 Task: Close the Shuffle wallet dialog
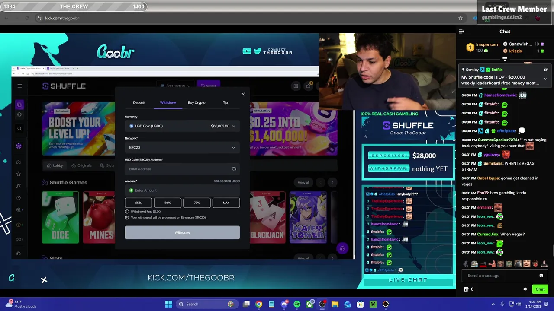(243, 94)
